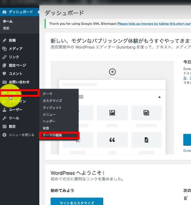Image resolution: width=191 pixels, height=205 pixels.
Task: Click the Gutenberg link below the blue button
Action: pyautogui.click(x=187, y=151)
